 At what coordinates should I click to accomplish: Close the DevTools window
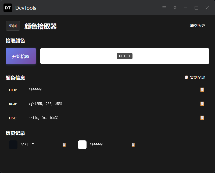pyautogui.click(x=207, y=8)
